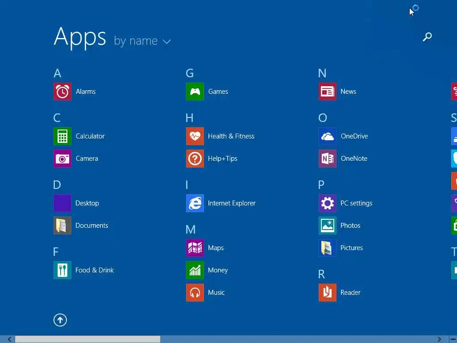The height and width of the screenshot is (343, 457).
Task: Click the letter A group header
Action: click(x=58, y=73)
